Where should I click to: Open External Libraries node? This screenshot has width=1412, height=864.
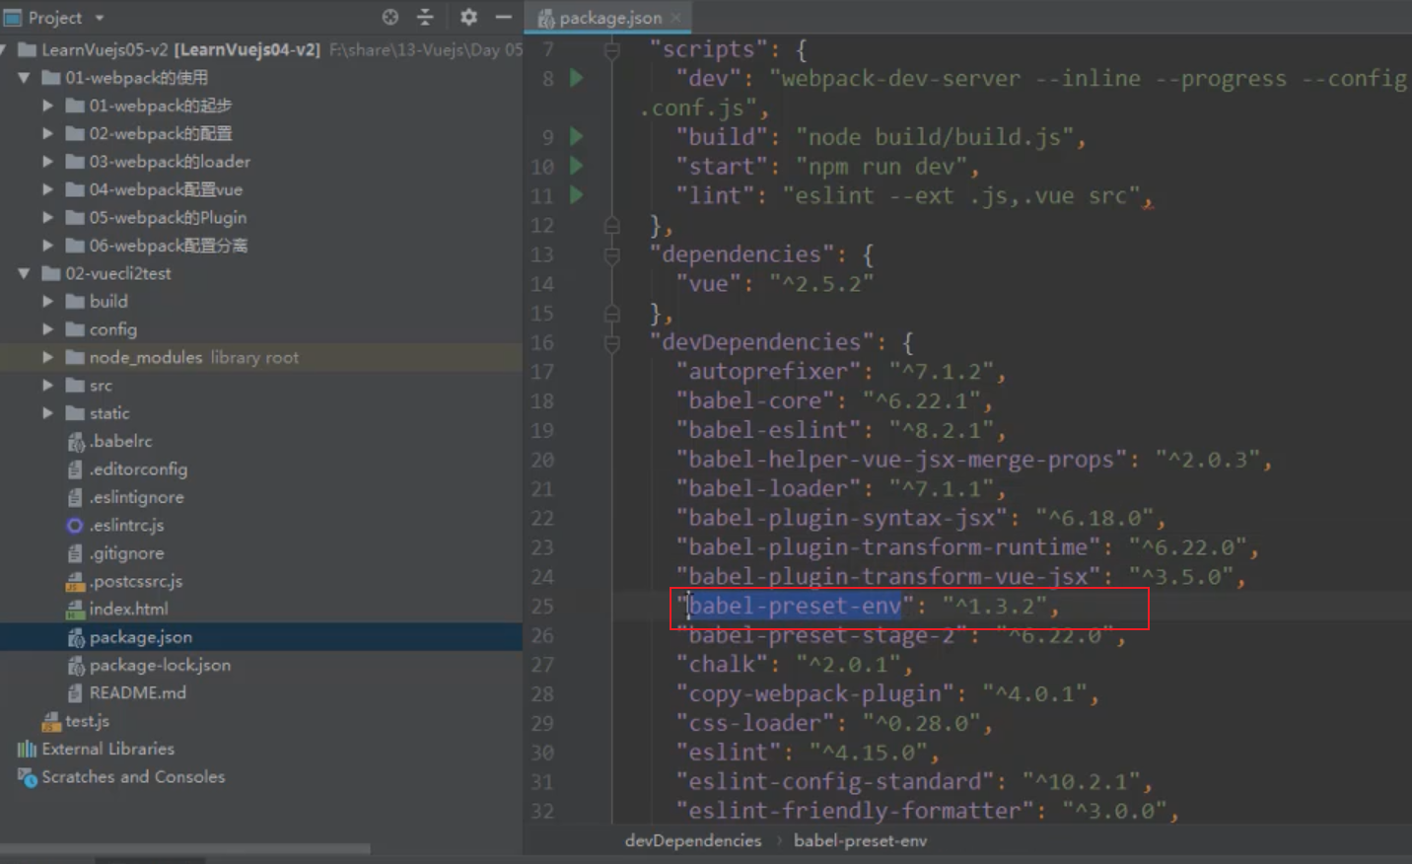107,749
